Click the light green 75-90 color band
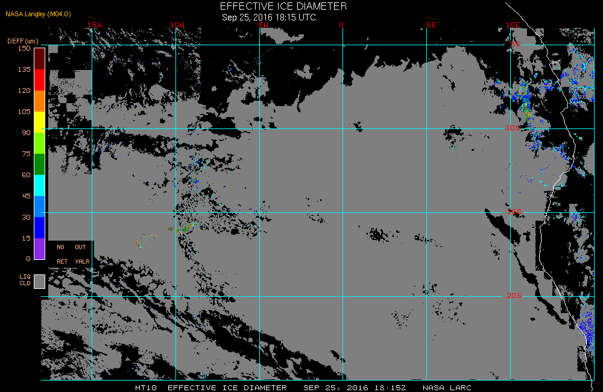The width and height of the screenshot is (603, 392). (x=40, y=144)
